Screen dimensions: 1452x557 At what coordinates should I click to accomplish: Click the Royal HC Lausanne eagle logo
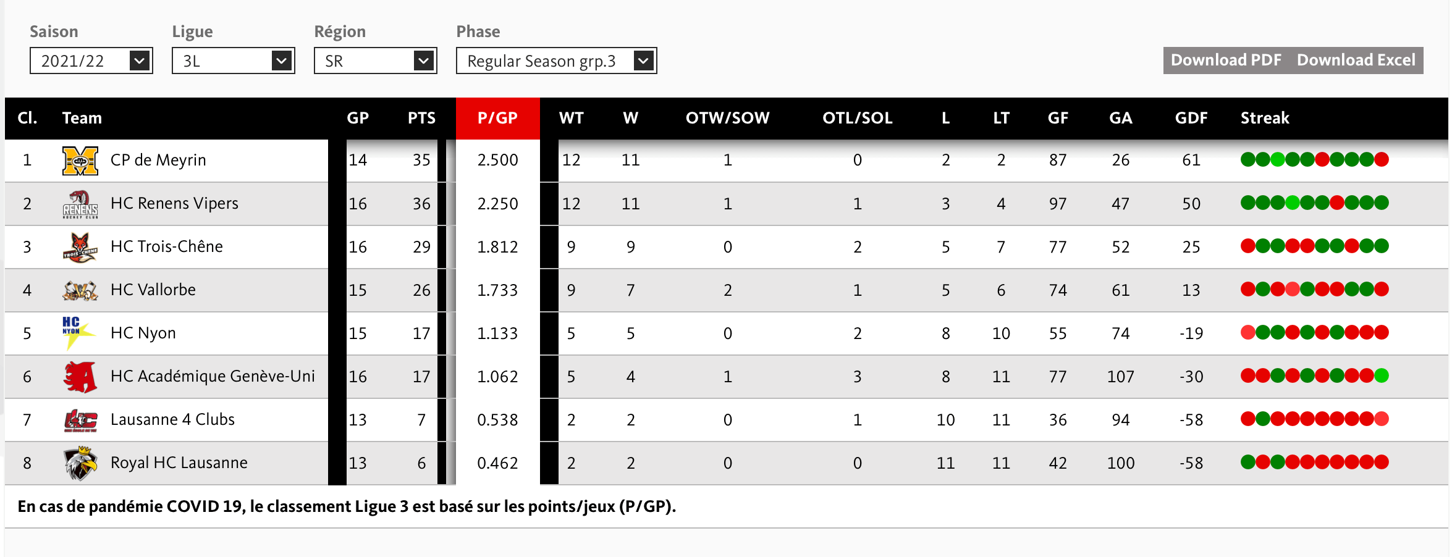80,463
